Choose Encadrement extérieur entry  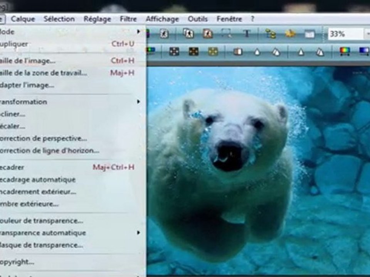[x=71, y=192]
